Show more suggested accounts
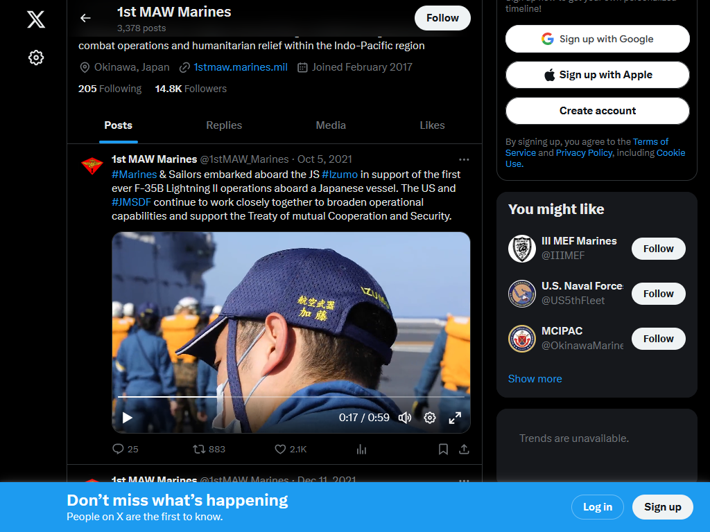Viewport: 710px width, 532px height. pos(535,379)
